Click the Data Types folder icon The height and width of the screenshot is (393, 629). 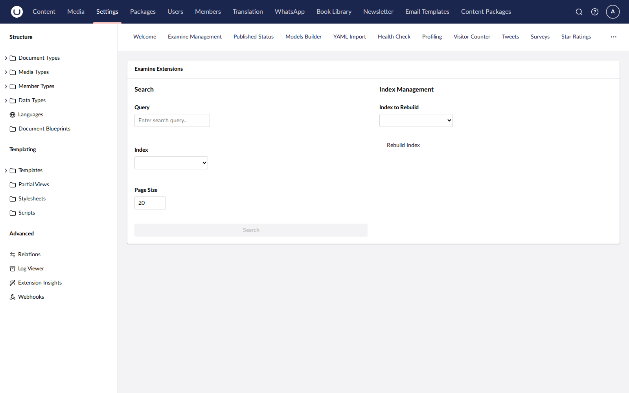click(x=13, y=101)
